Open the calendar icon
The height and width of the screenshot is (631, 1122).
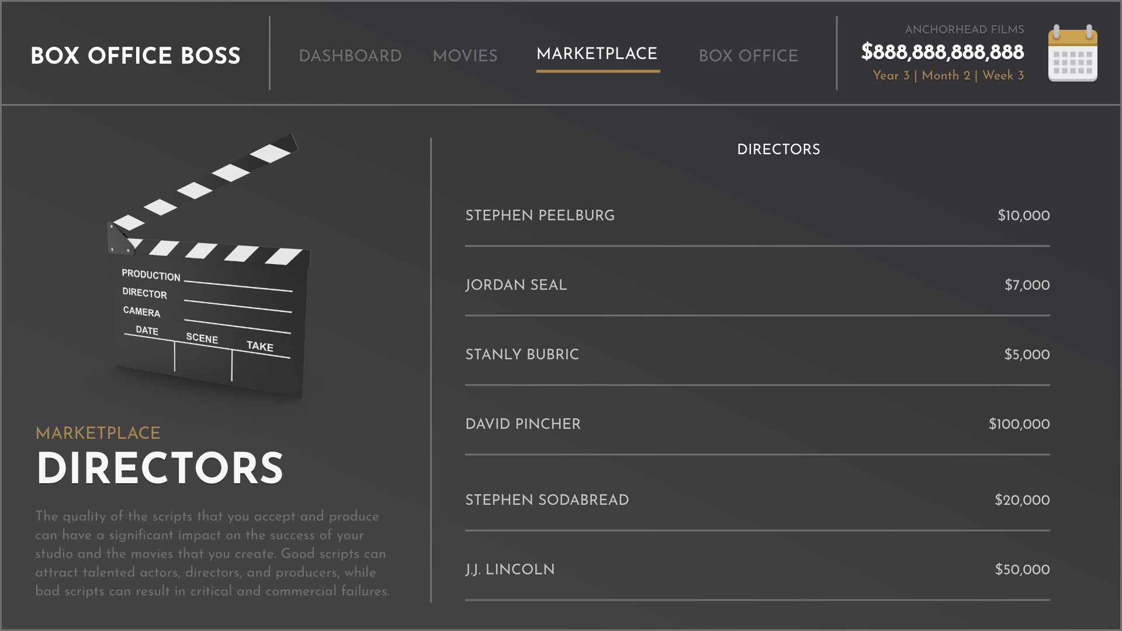click(1073, 54)
